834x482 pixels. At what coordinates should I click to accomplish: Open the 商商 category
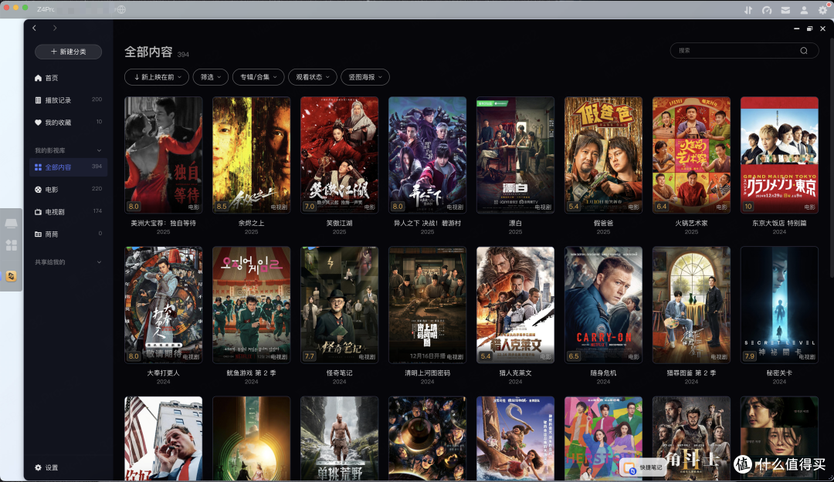(x=68, y=234)
